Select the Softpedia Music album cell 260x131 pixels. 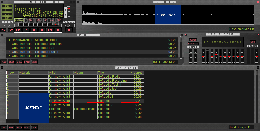tap(85, 109)
